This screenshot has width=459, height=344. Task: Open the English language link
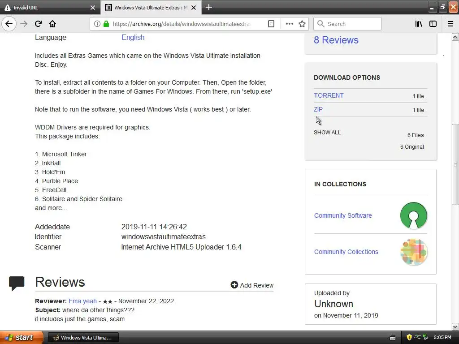pyautogui.click(x=133, y=38)
